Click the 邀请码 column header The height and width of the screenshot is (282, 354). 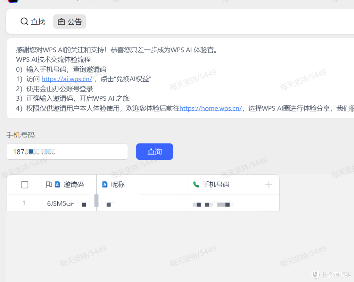coord(69,185)
